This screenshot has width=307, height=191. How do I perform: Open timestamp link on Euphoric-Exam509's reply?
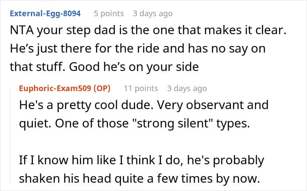[186, 88]
